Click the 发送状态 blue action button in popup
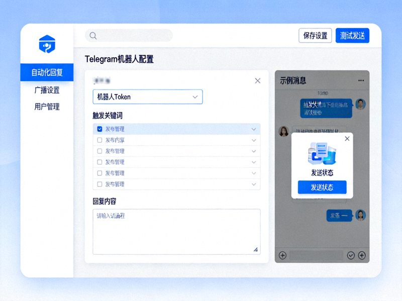Screen dimensions: 402x301 point(322,187)
